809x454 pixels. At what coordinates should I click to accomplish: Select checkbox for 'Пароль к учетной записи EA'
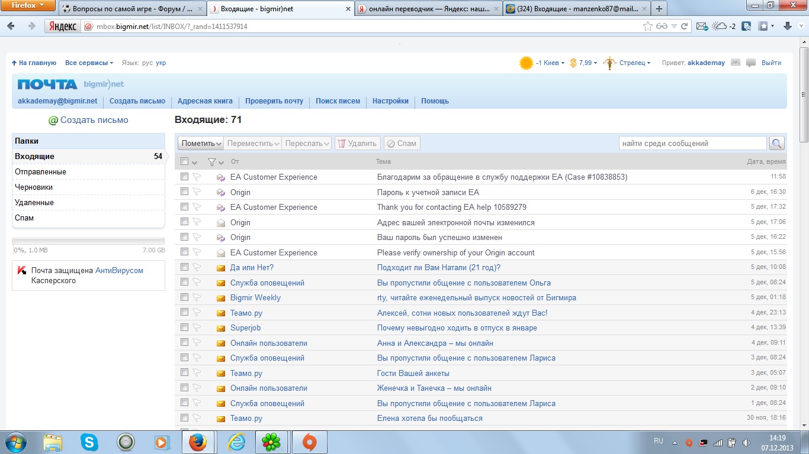[x=184, y=192]
